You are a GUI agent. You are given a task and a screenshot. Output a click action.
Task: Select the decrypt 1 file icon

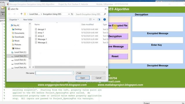point(36,29)
